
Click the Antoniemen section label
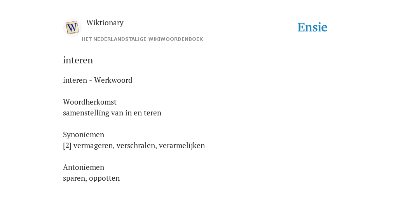pos(84,167)
